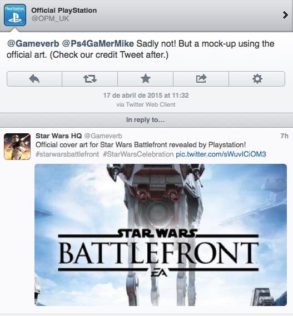The height and width of the screenshot is (316, 293).
Task: Favorite the tweet with star icon
Action: [146, 79]
